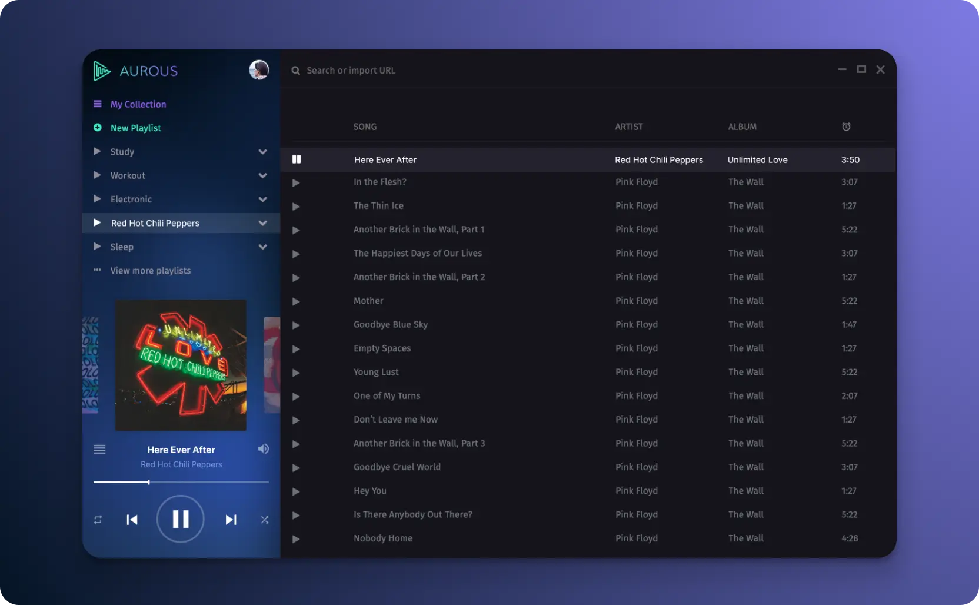
Task: Open the search with the magnifier icon
Action: click(x=296, y=70)
